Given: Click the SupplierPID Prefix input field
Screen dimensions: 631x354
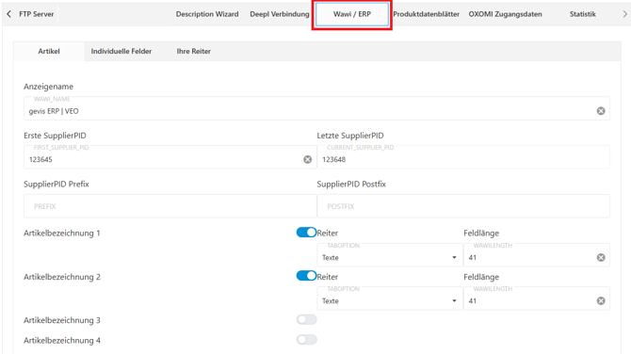Looking at the screenshot, I should point(170,206).
